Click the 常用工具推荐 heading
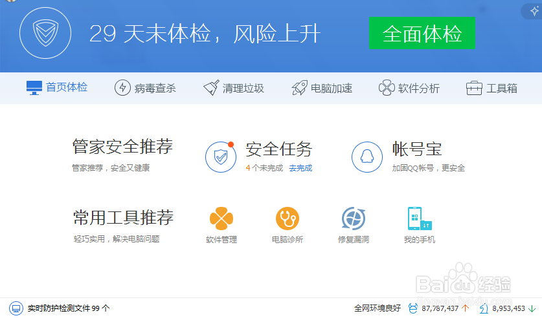Image resolution: width=542 pixels, height=320 pixels. [x=123, y=217]
